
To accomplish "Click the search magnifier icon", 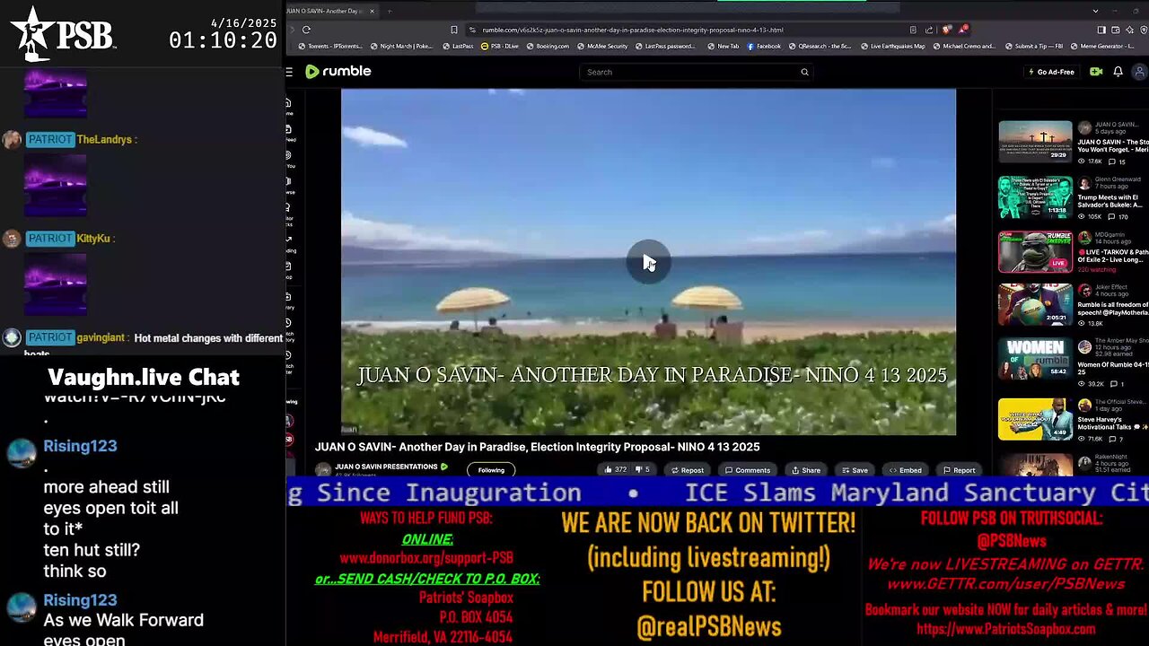I will click(804, 72).
